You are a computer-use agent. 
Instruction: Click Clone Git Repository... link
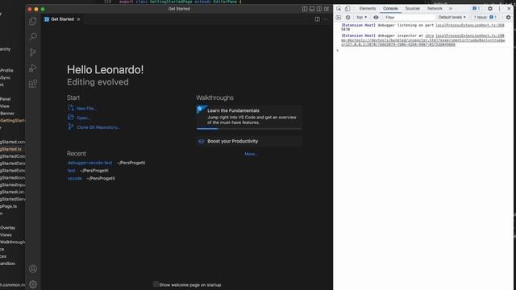point(98,127)
